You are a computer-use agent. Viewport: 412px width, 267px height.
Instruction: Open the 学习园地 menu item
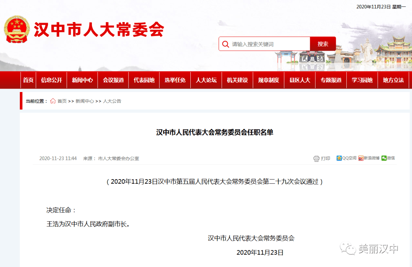(362, 80)
